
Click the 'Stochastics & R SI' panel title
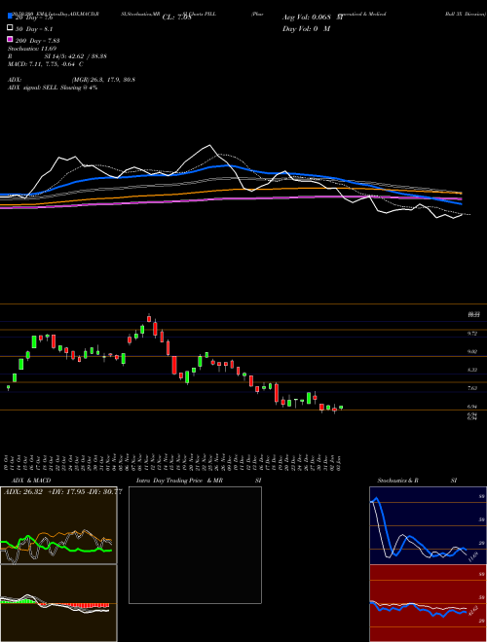(x=417, y=481)
